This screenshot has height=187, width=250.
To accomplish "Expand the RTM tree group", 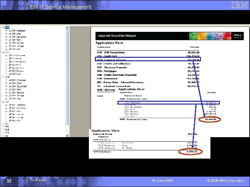I will coord(3,133).
